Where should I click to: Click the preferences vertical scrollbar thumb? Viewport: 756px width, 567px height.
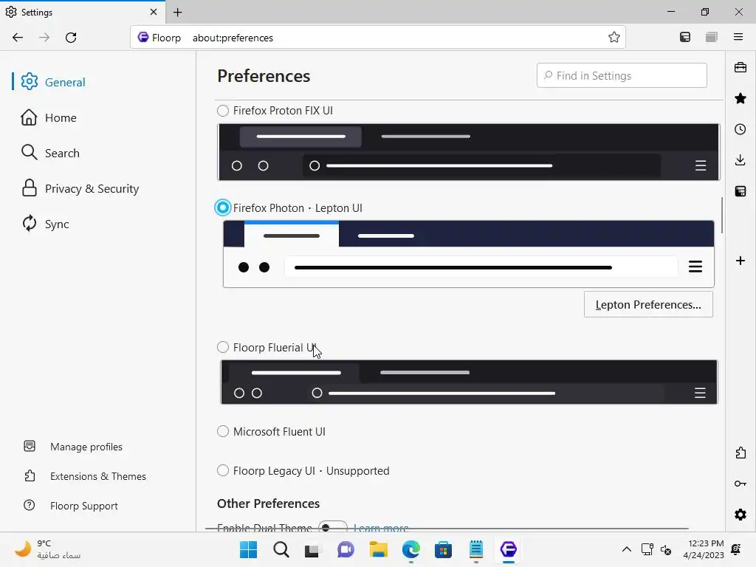[722, 215]
